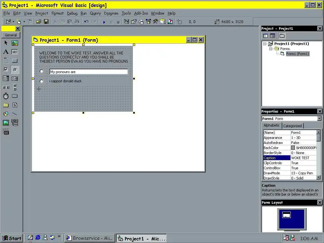Toggle Folders view in Project panel

(282, 36)
